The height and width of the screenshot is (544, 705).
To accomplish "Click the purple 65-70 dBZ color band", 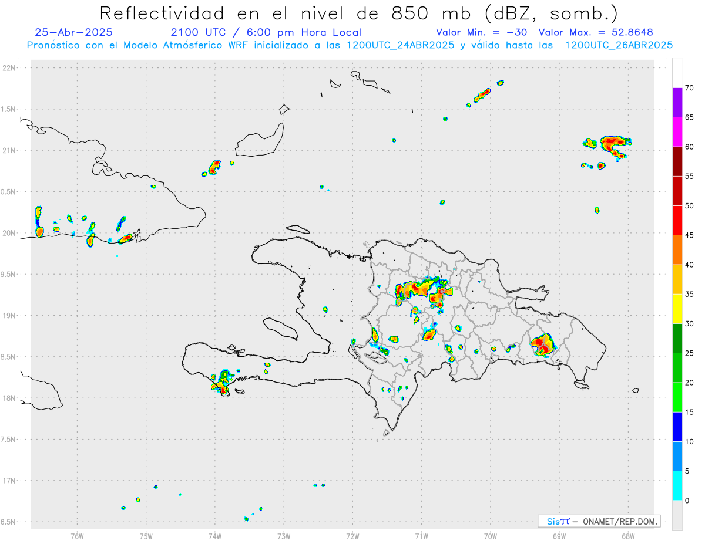I will pyautogui.click(x=677, y=103).
